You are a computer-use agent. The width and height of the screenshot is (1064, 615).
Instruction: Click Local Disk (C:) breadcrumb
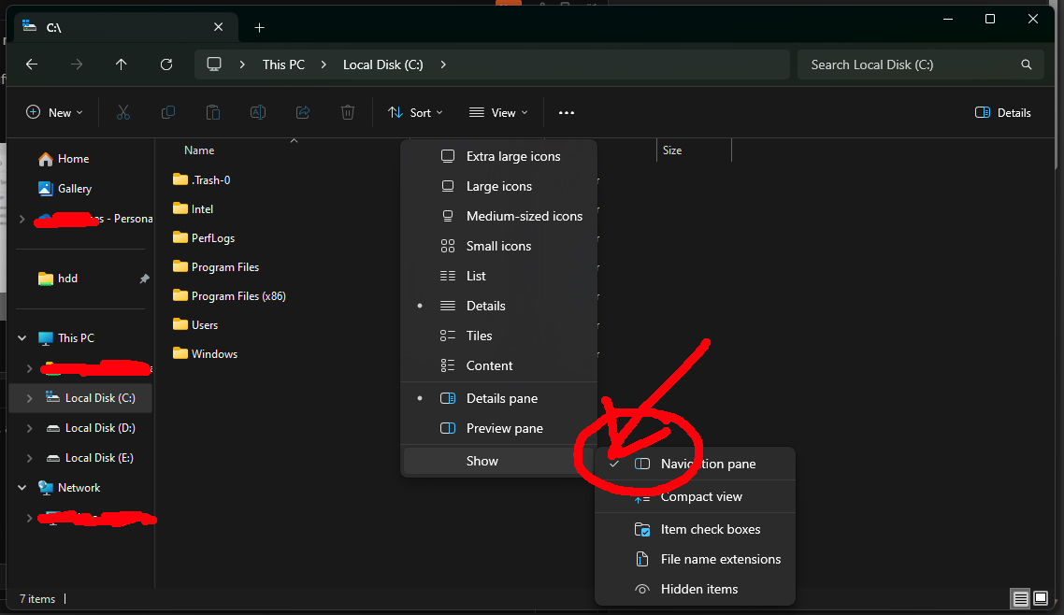tap(382, 64)
